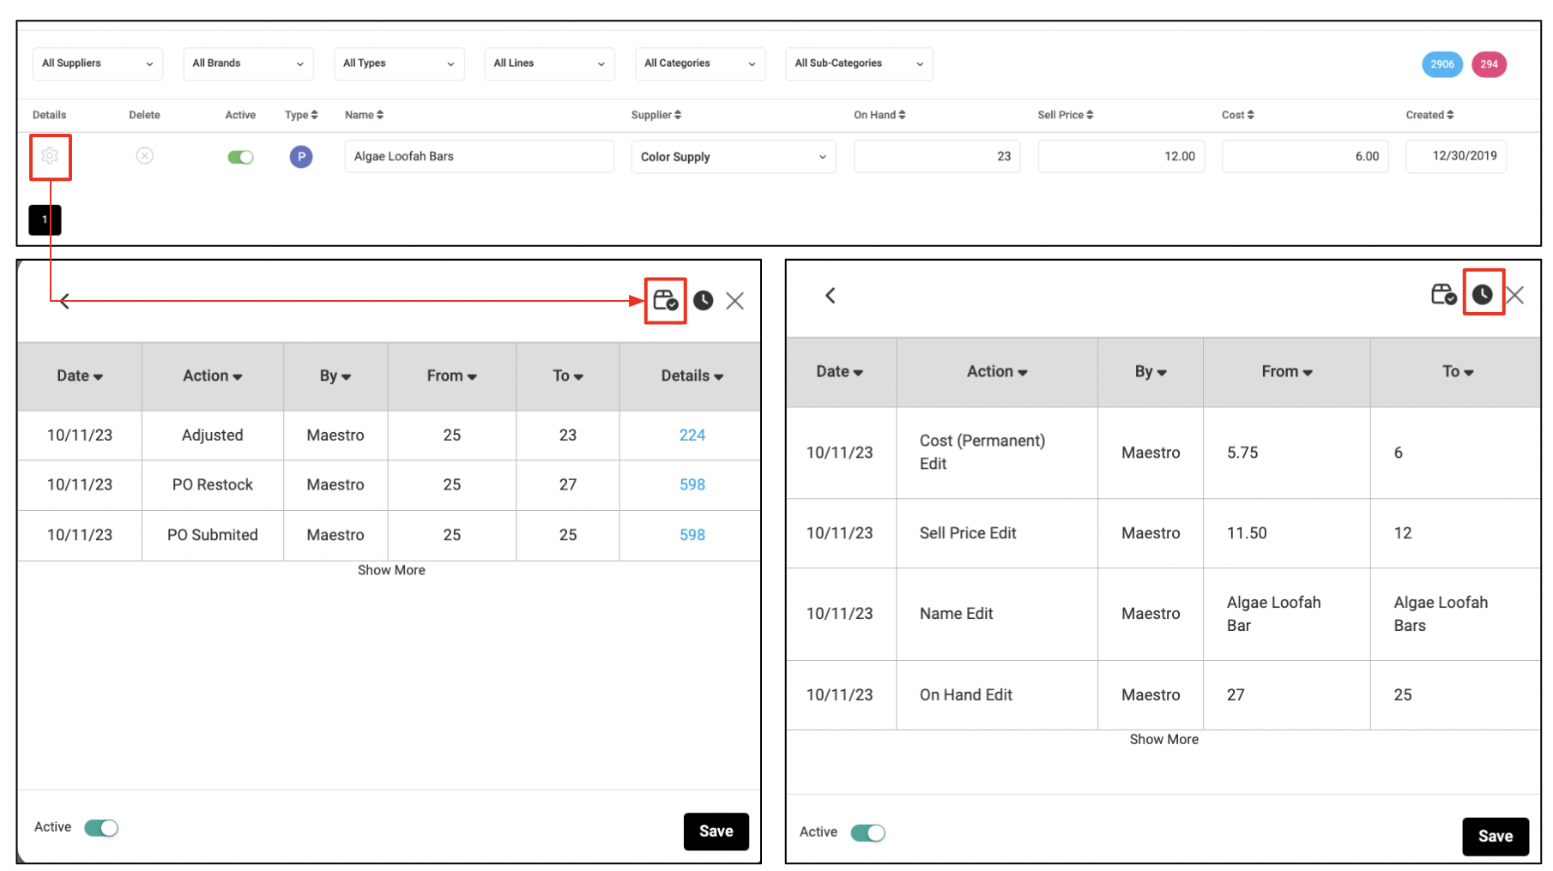Screen dimensions: 1553x871
Task: Click the Sell Price field showing 12.00
Action: [x=1121, y=157]
